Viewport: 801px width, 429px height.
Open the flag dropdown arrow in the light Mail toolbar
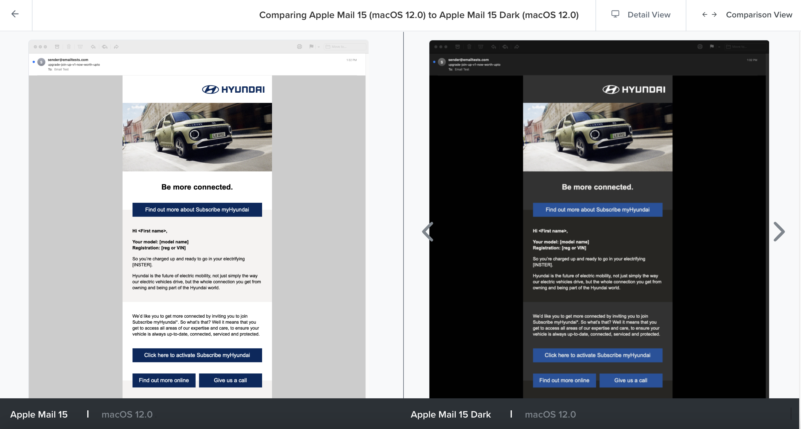click(319, 47)
